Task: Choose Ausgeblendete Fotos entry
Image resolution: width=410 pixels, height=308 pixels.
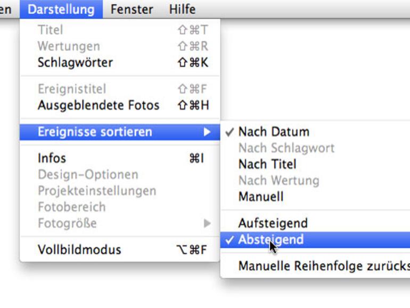Action: (99, 106)
